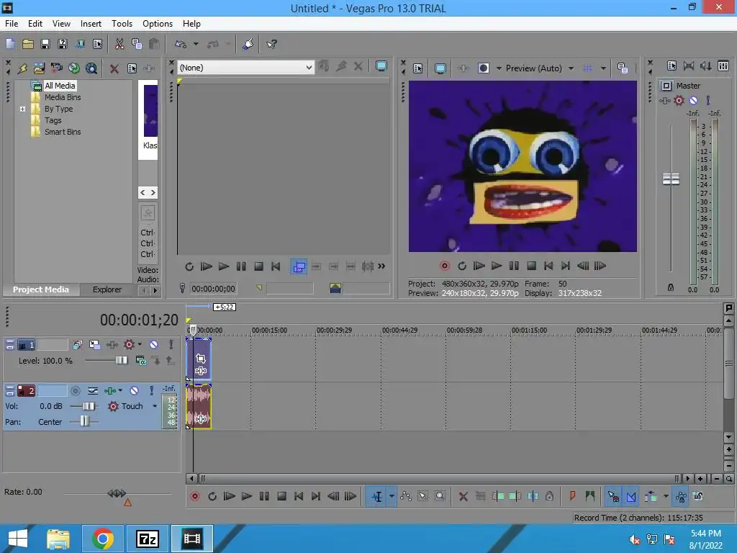
Task: Expand the By Type tree node
Action: (x=22, y=109)
